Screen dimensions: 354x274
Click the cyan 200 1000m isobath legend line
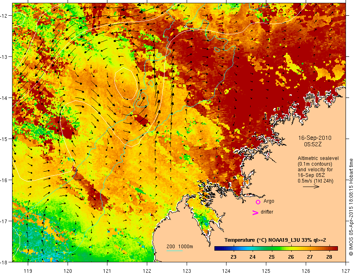click(175, 251)
